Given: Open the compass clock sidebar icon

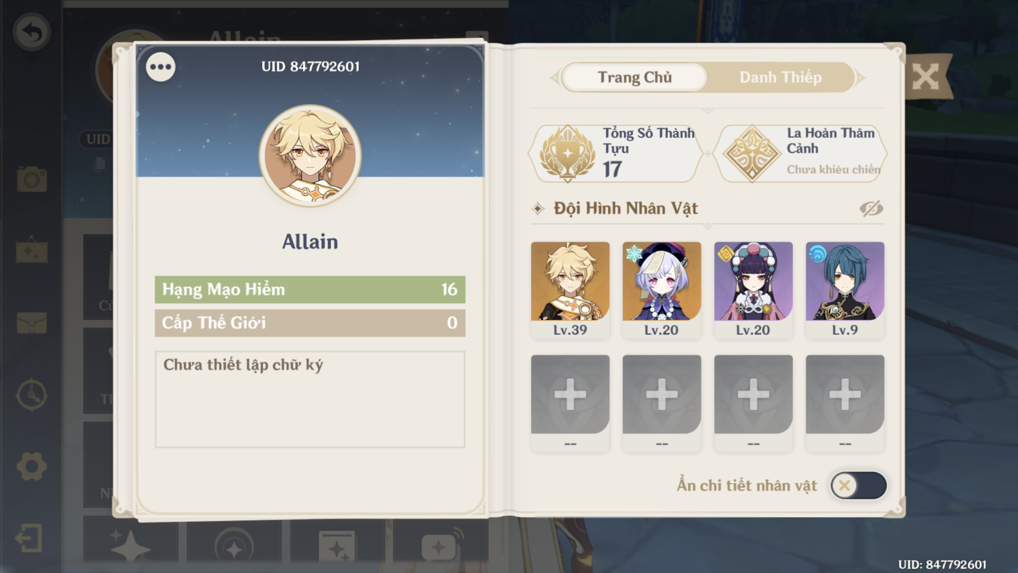Looking at the screenshot, I should click(32, 395).
